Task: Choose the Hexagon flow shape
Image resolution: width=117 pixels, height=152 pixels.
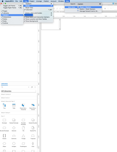Action: click(x=14, y=143)
